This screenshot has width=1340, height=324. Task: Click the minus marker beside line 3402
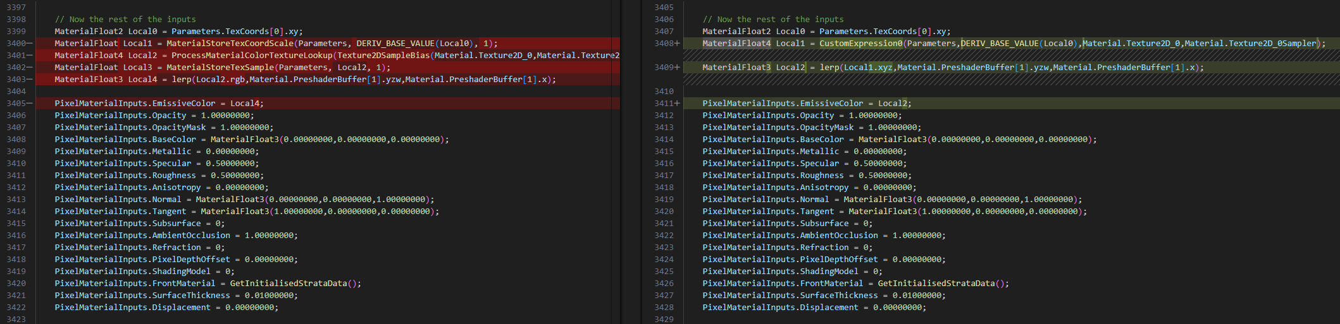point(30,68)
